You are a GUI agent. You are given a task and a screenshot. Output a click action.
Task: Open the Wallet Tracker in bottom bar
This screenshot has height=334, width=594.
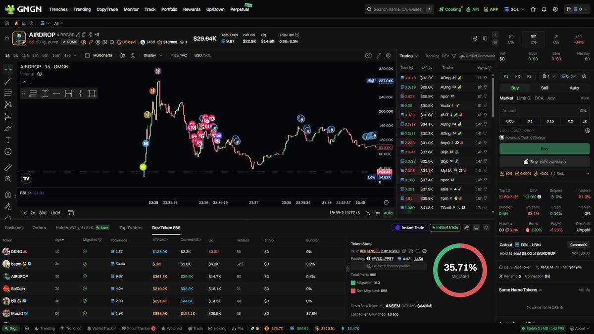pos(102,329)
